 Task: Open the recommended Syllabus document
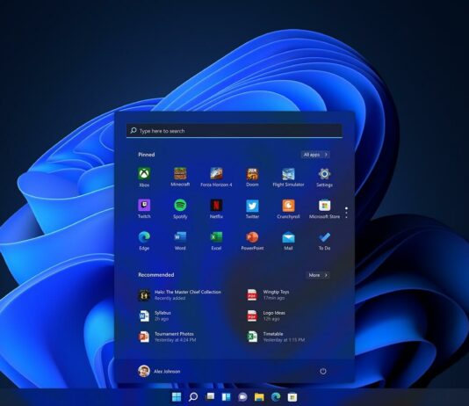155,316
